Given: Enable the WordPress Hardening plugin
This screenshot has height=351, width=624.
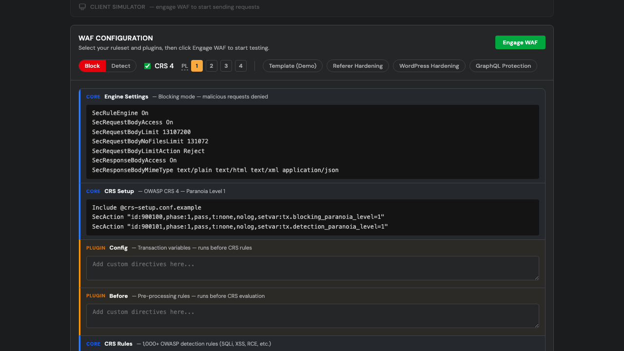Looking at the screenshot, I should point(429,66).
